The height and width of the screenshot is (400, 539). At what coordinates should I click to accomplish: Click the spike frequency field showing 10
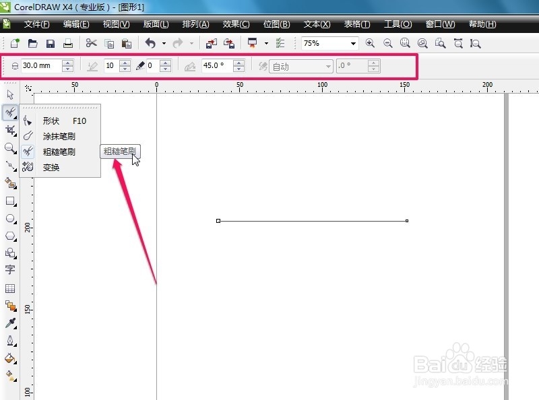click(x=111, y=65)
